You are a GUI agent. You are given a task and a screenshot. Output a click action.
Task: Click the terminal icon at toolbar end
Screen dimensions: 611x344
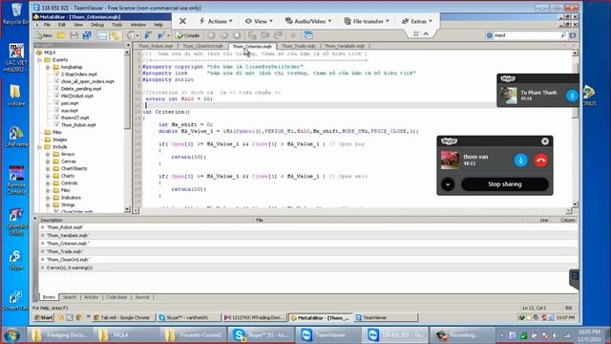[x=308, y=35]
